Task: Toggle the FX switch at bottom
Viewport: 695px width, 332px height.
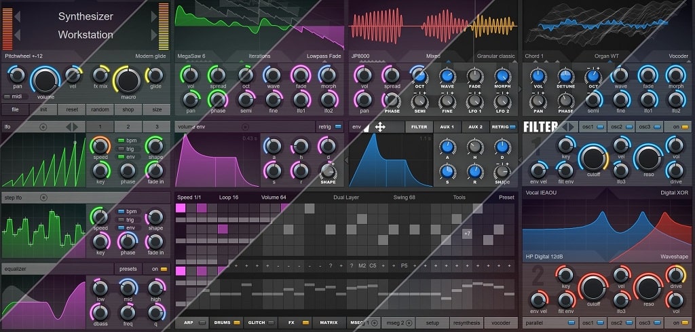Action: [x=305, y=322]
